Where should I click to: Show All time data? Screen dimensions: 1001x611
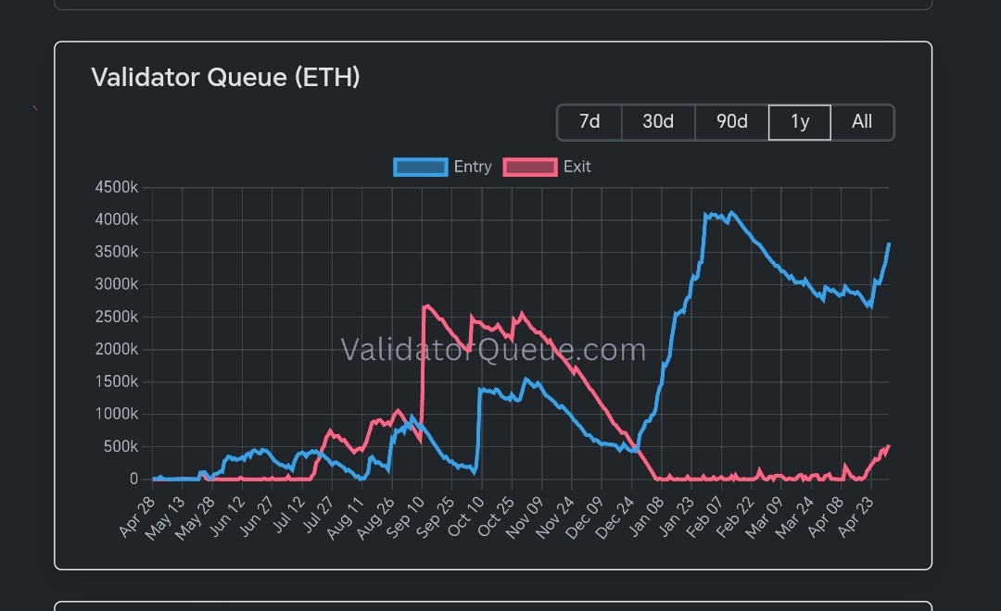coord(862,122)
